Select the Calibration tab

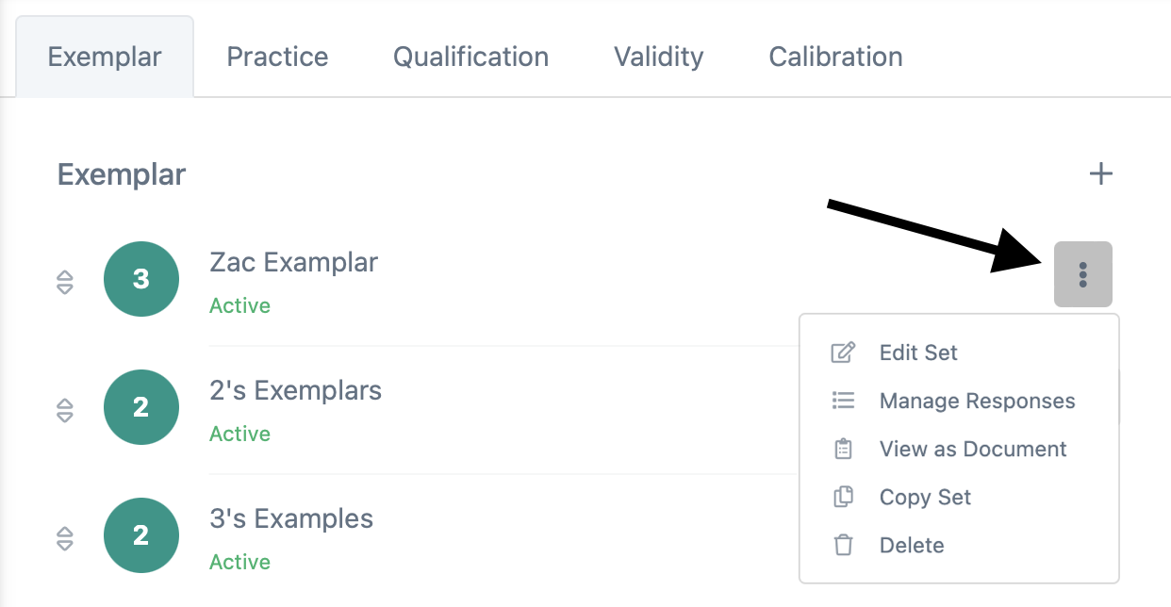(835, 57)
